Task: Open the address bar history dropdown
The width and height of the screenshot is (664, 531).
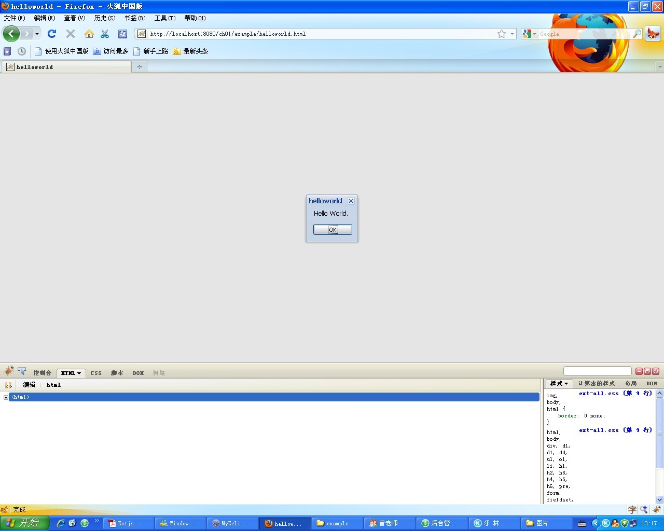Action: 513,34
